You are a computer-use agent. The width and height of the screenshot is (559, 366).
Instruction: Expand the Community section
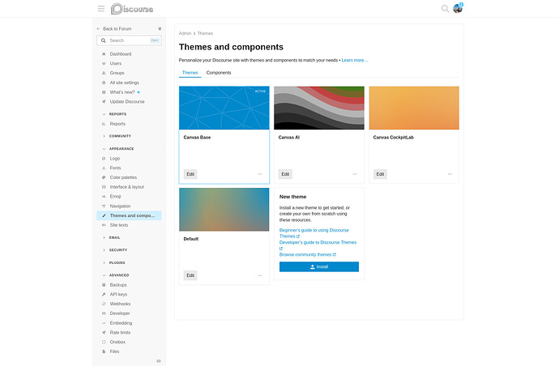[117, 136]
